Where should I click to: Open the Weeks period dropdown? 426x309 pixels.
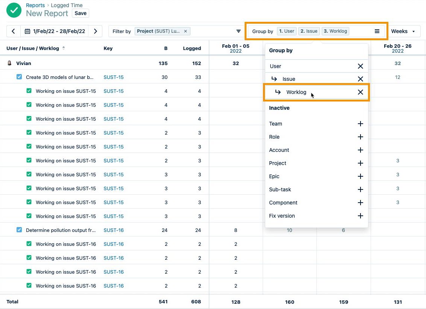click(x=403, y=31)
